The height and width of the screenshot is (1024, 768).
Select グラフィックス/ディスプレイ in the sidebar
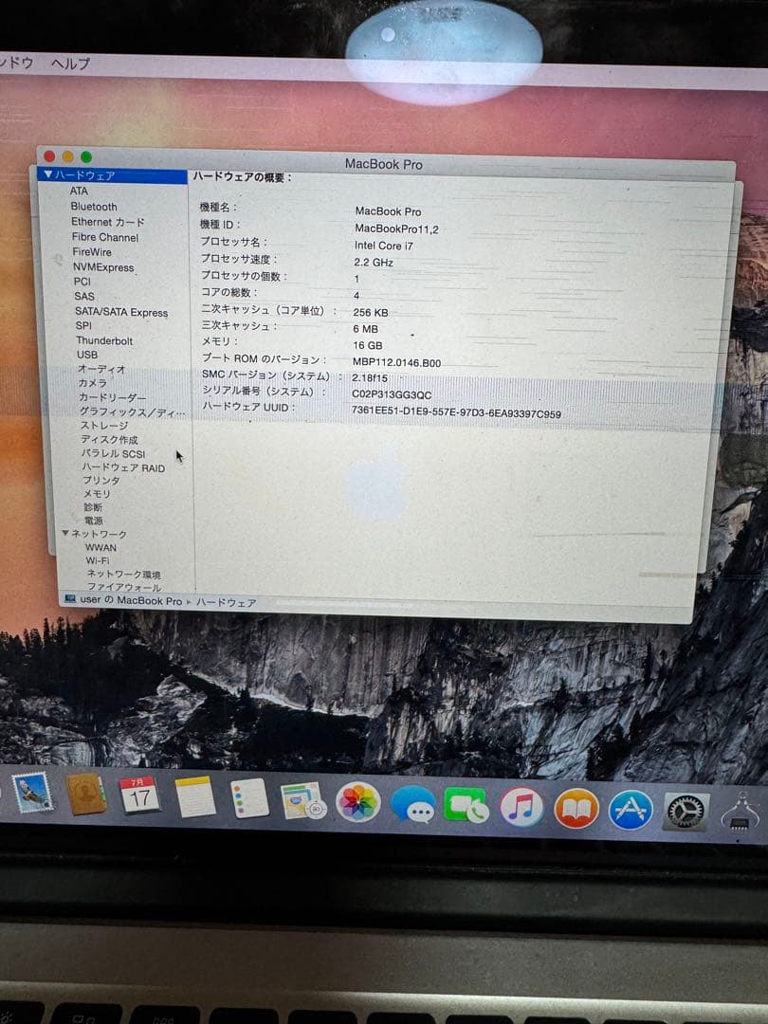[x=133, y=411]
